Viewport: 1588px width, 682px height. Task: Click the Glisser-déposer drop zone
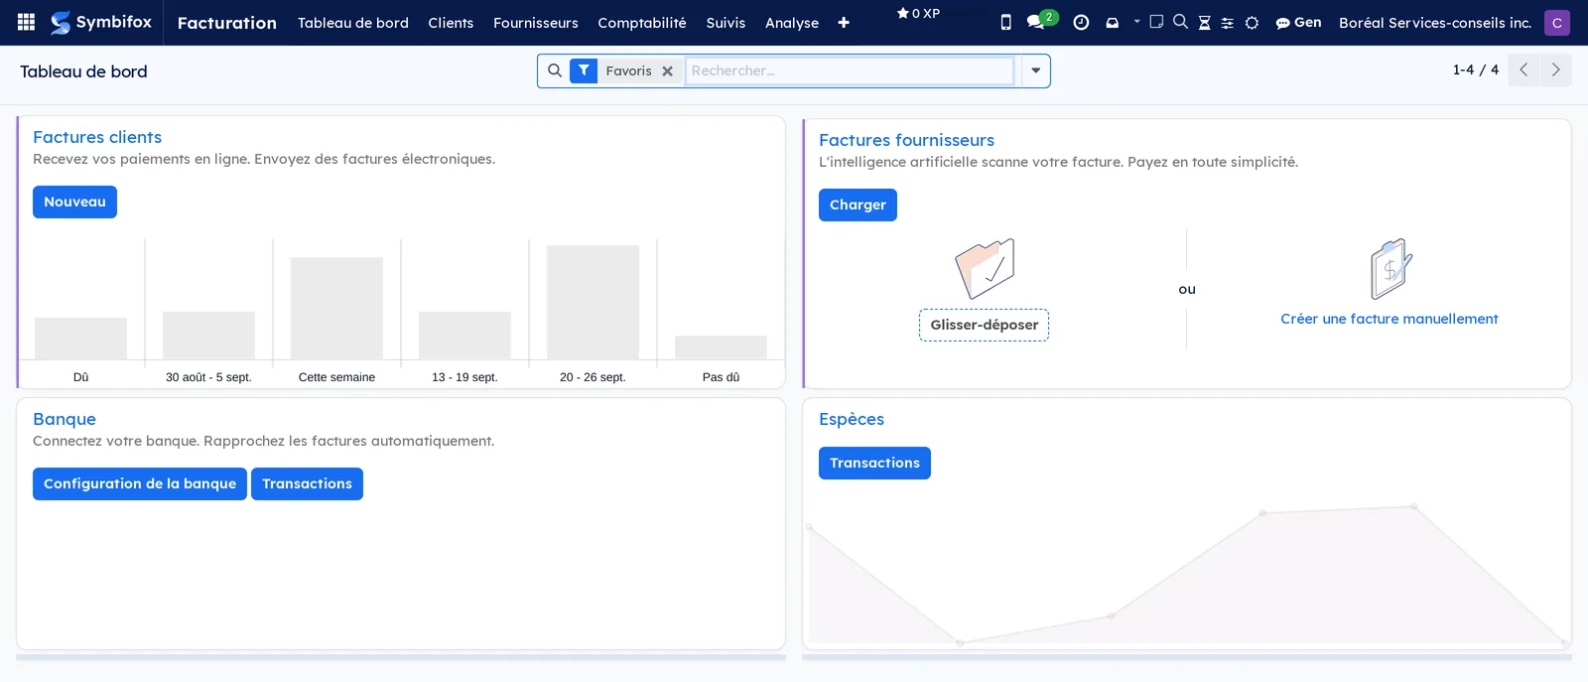[x=984, y=325]
